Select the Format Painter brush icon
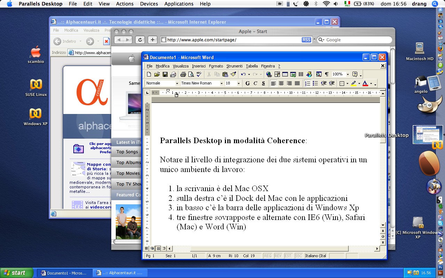445x278 pixels. [x=233, y=74]
